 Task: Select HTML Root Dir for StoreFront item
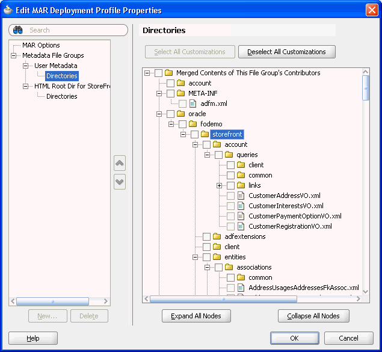point(72,86)
